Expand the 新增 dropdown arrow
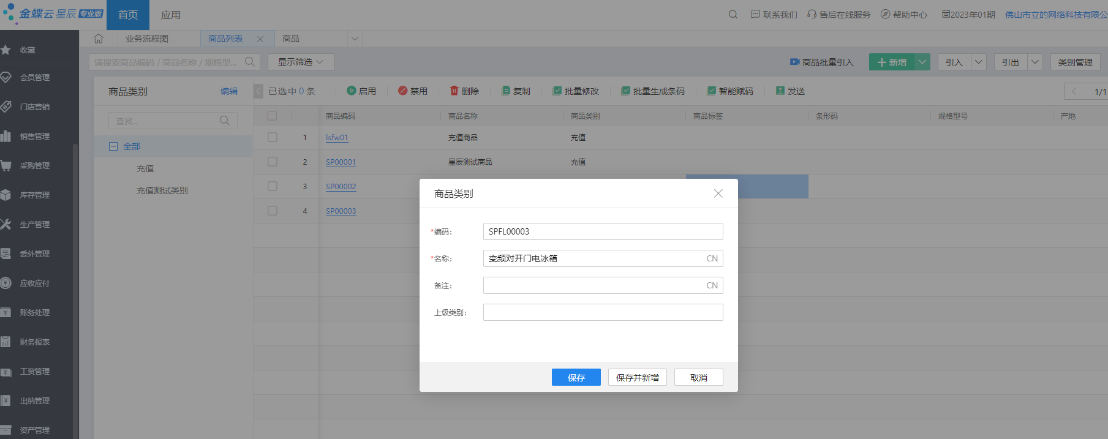 (922, 62)
